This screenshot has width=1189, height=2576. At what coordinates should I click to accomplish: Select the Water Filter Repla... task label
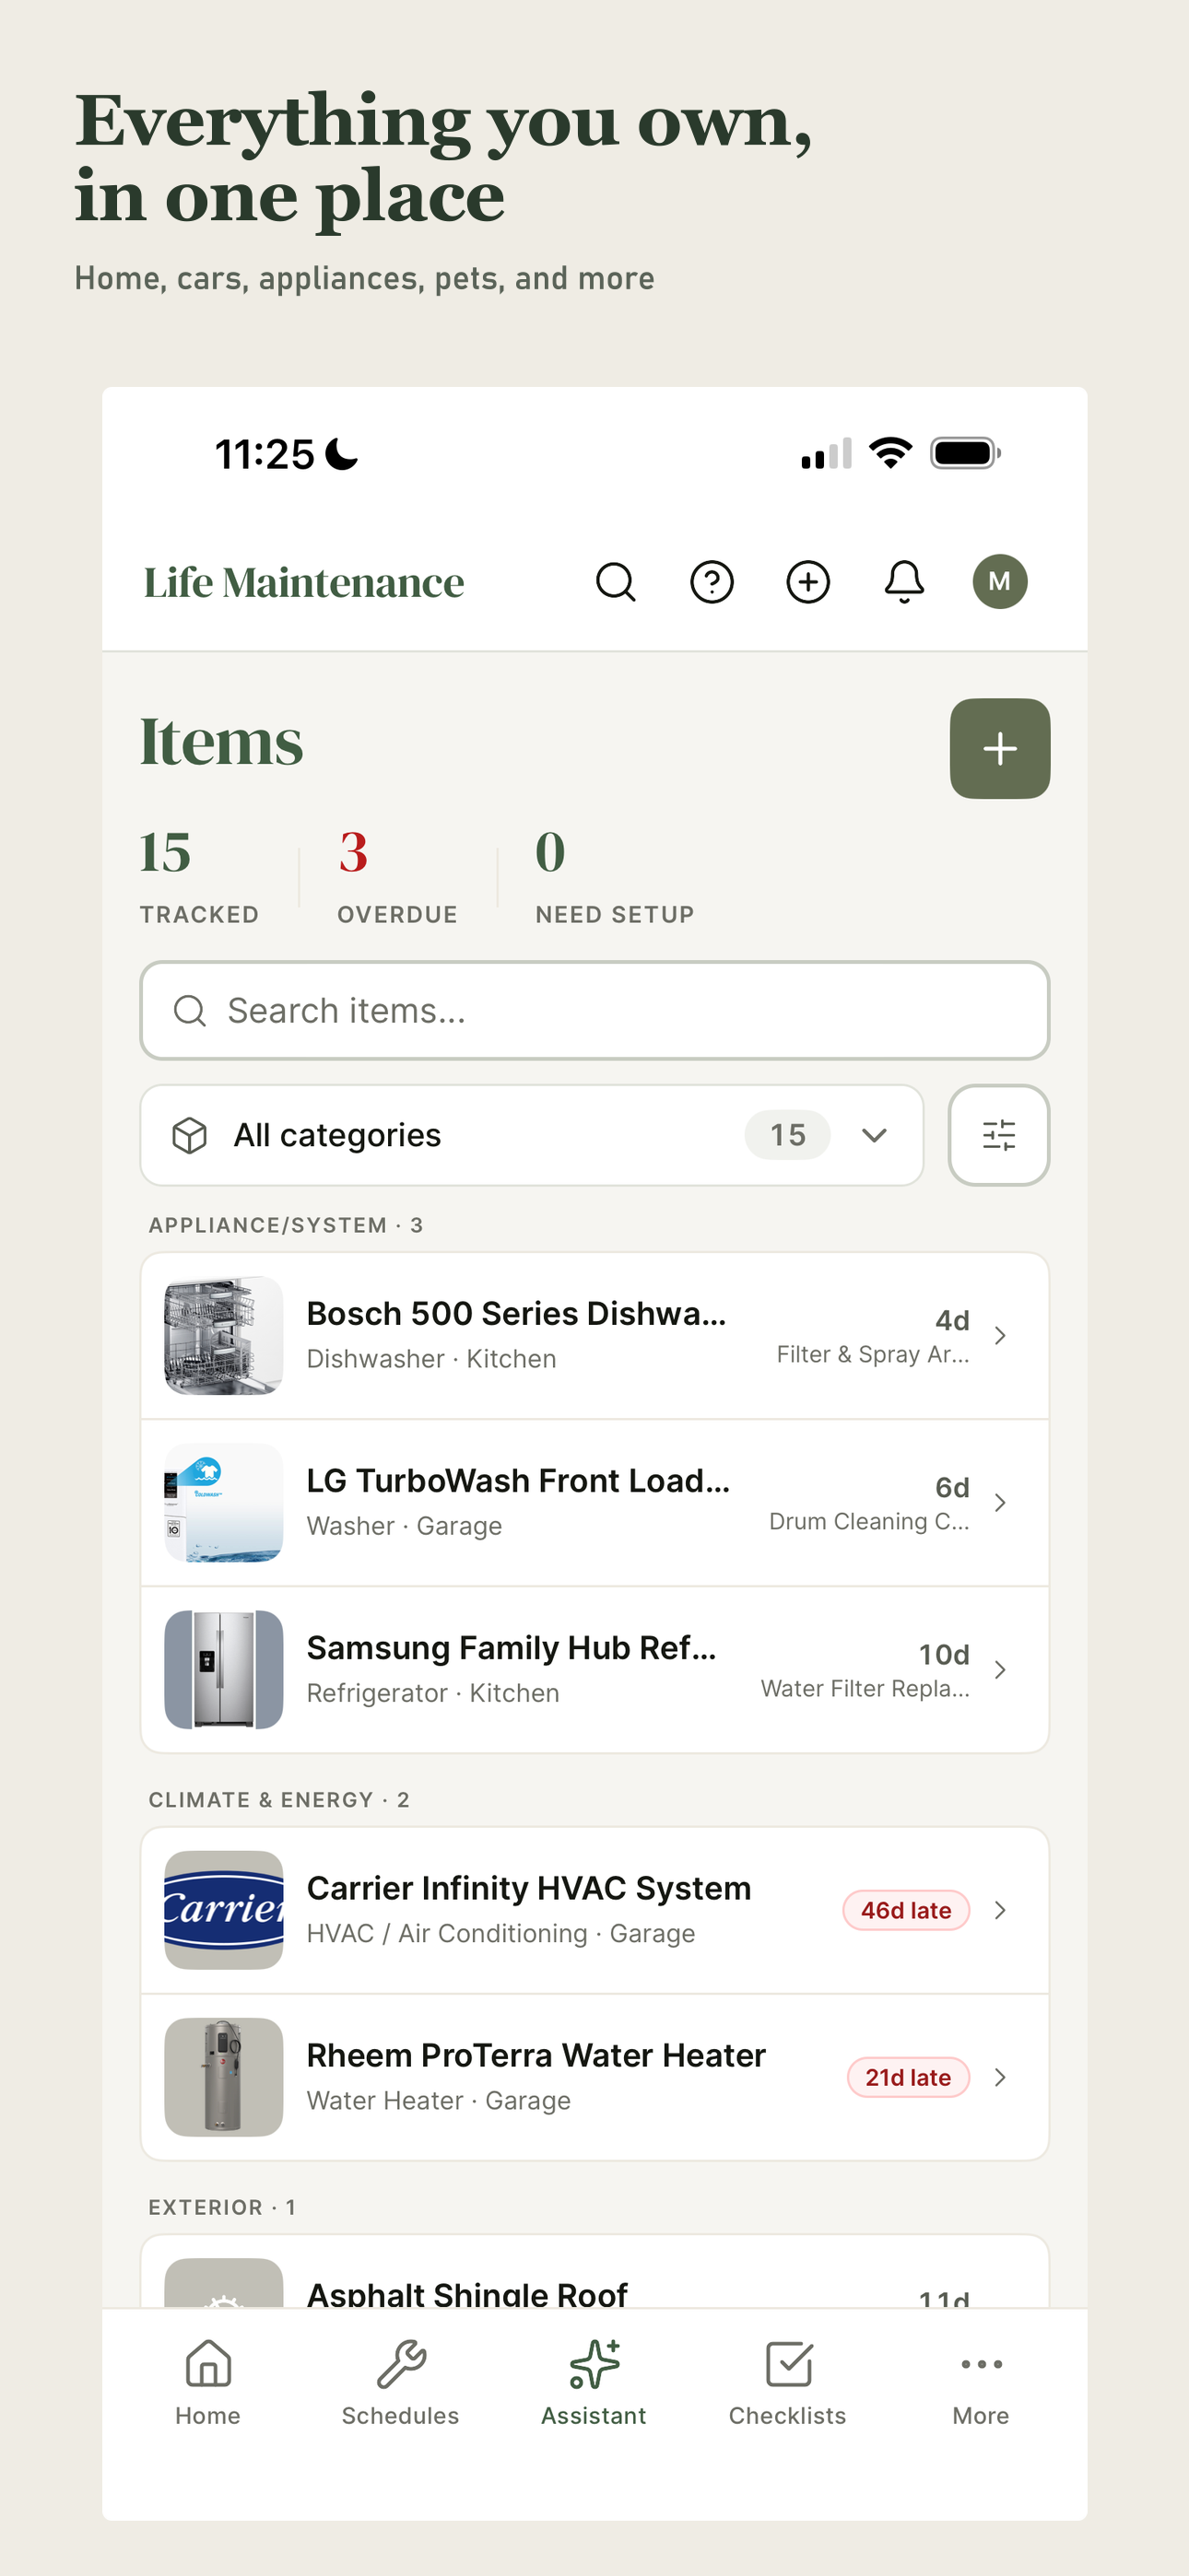pyautogui.click(x=865, y=1688)
